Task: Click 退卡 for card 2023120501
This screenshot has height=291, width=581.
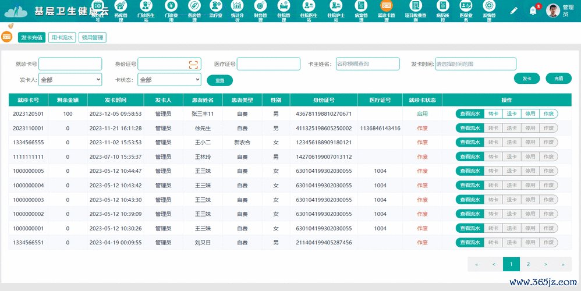Action: pos(512,113)
